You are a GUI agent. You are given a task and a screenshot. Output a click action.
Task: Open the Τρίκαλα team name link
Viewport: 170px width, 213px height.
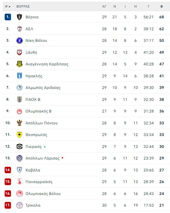pyautogui.click(x=33, y=205)
